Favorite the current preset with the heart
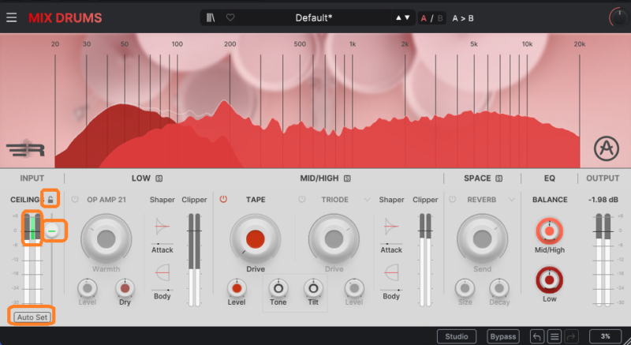The height and width of the screenshot is (345, 631). (230, 17)
